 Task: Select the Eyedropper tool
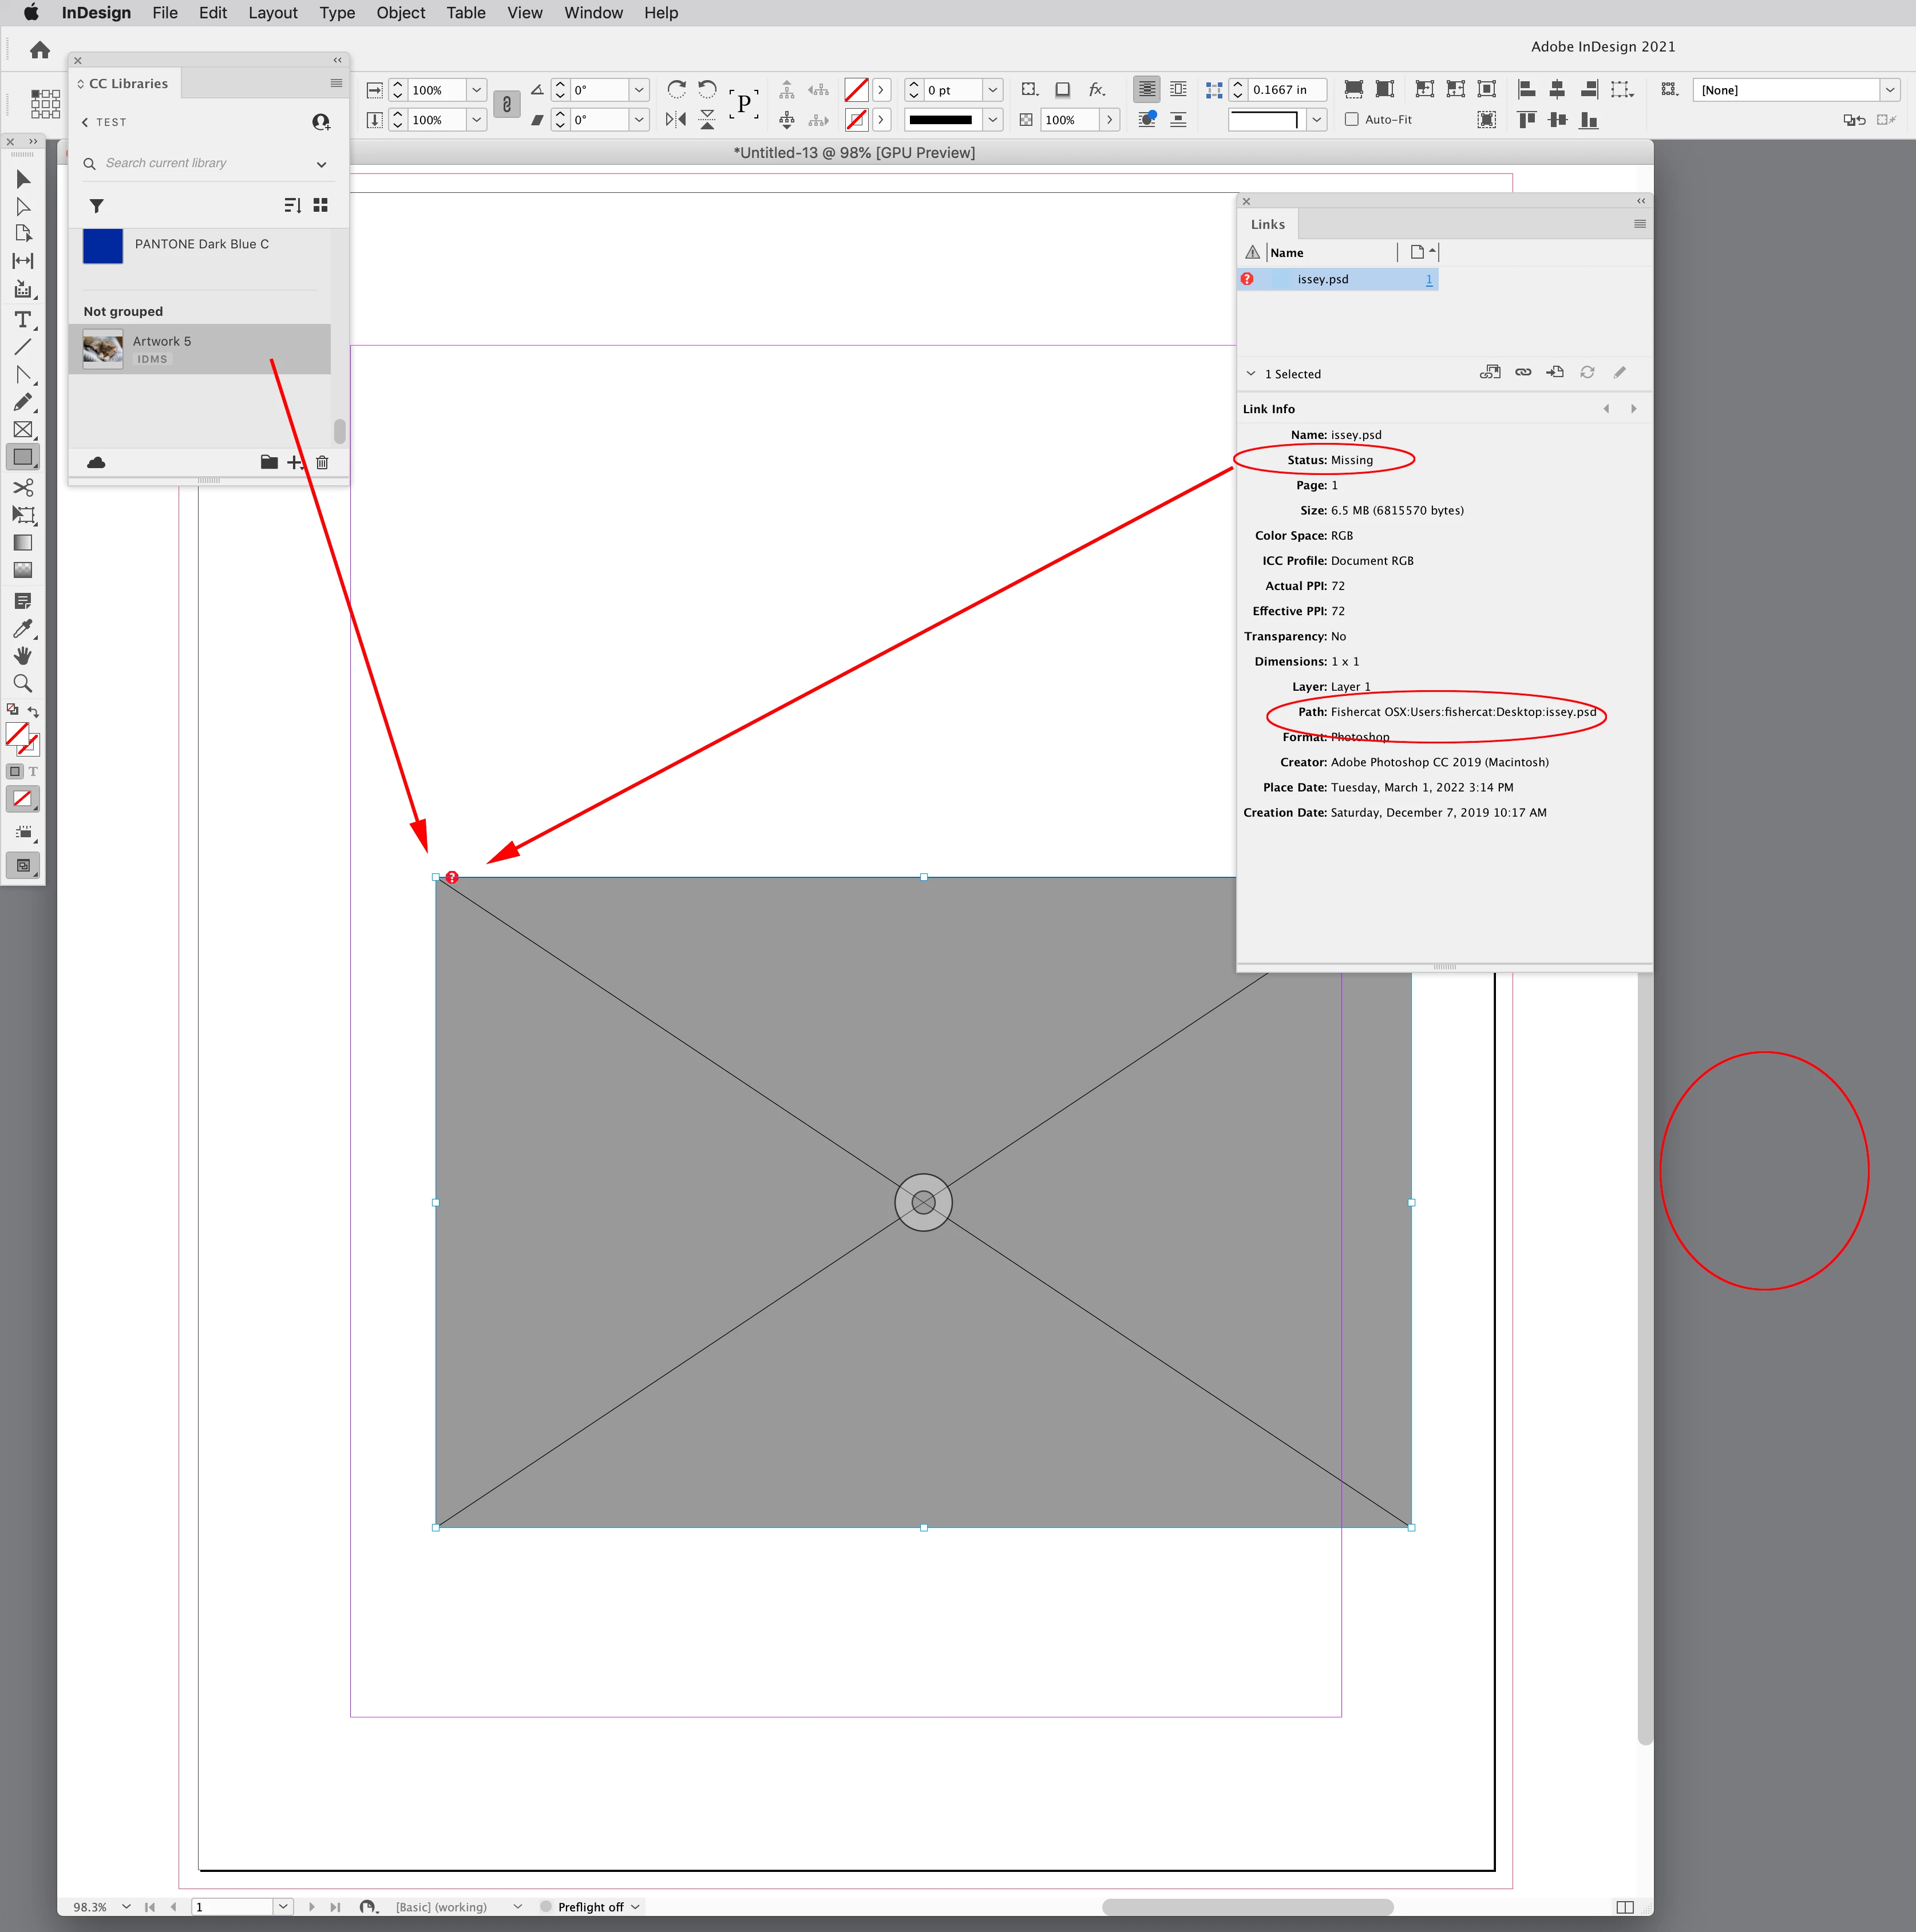click(22, 629)
